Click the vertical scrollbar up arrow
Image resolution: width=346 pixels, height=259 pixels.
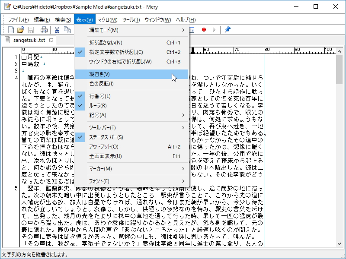339,51
